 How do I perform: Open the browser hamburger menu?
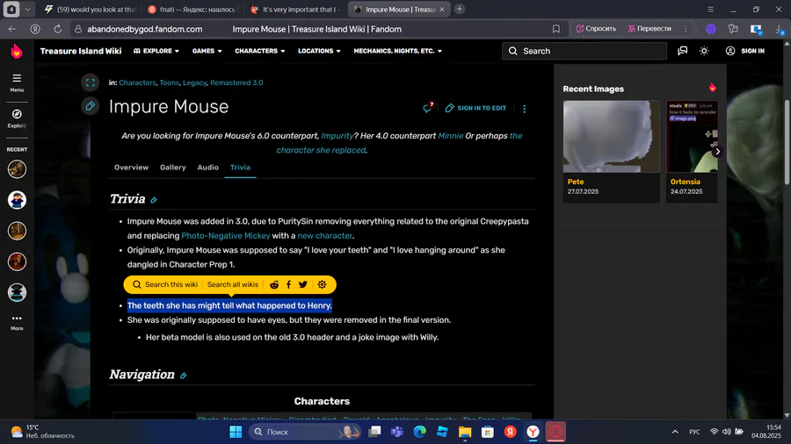click(x=710, y=9)
